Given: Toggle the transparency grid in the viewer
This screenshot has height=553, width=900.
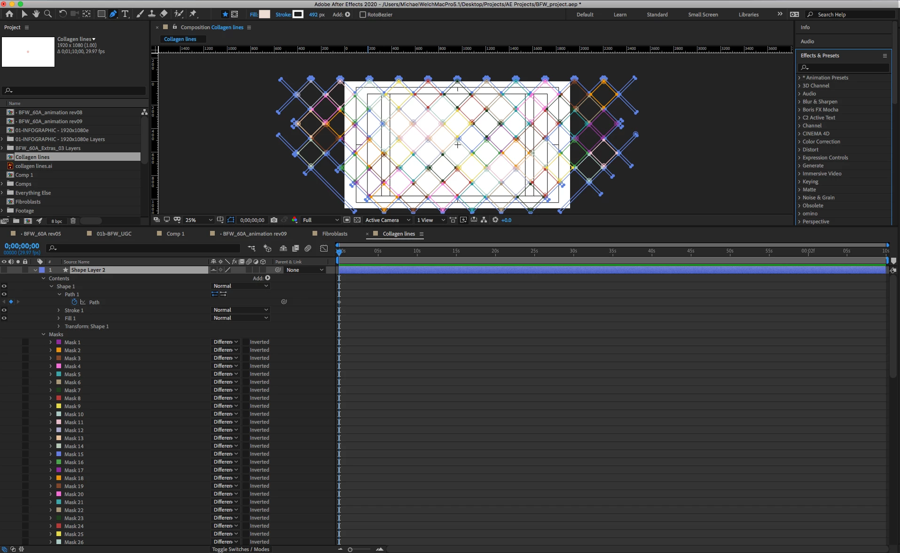Looking at the screenshot, I should pyautogui.click(x=357, y=220).
